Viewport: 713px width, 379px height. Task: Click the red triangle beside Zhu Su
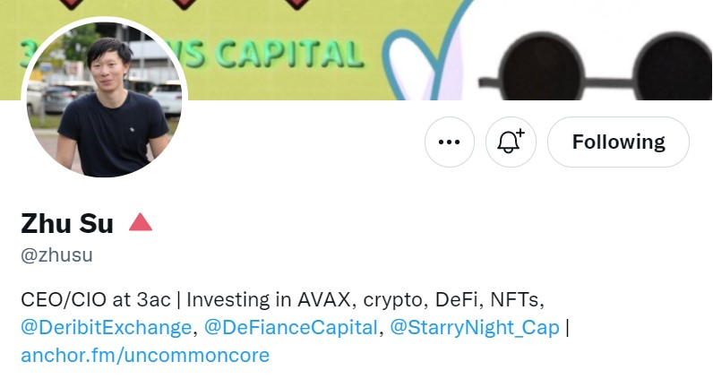point(141,222)
